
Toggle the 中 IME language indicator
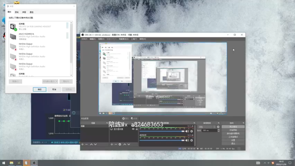(x=268, y=163)
